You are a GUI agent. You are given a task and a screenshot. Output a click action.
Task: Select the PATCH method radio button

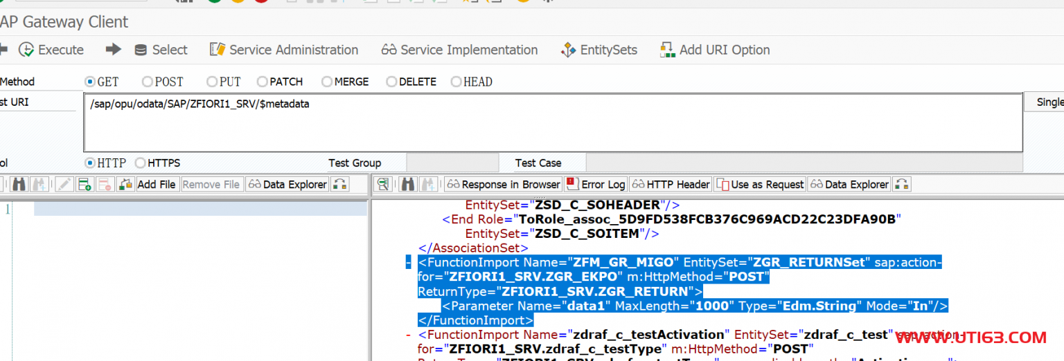coord(262,82)
